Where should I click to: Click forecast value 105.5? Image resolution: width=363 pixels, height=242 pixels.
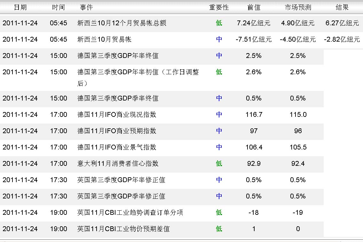click(x=298, y=147)
